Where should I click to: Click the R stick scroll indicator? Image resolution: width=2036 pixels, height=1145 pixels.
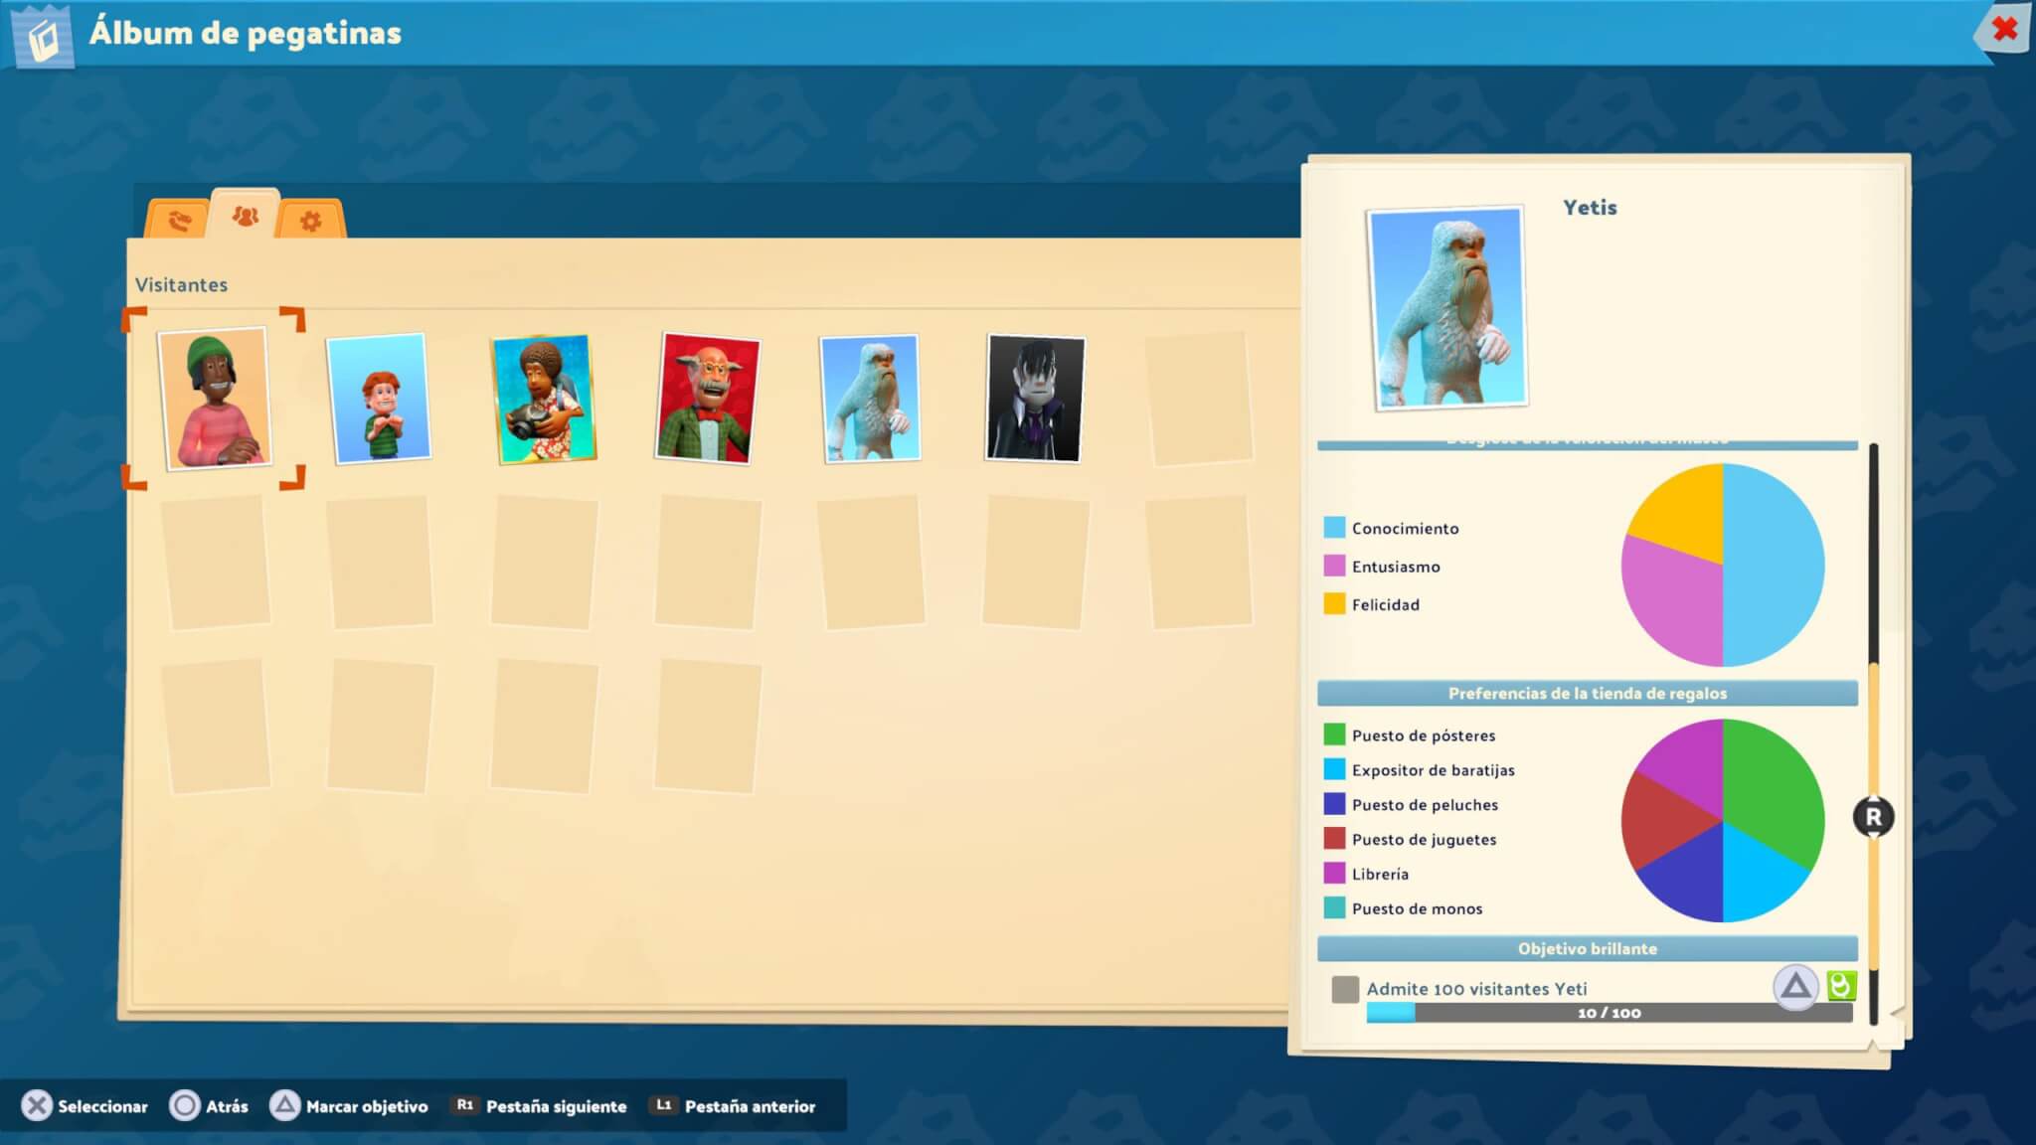1873,817
